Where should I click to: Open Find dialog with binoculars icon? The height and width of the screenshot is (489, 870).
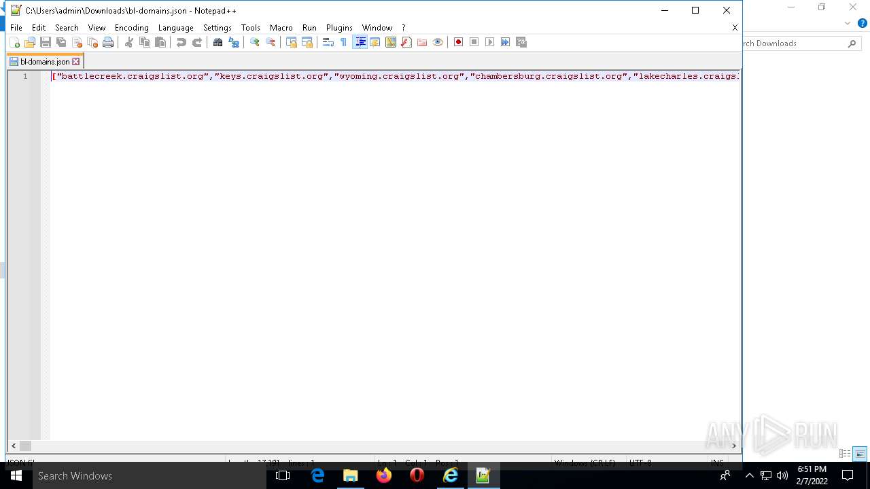[218, 42]
